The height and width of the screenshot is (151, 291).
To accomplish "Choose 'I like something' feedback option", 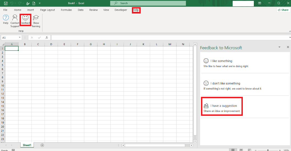I will [x=245, y=63].
